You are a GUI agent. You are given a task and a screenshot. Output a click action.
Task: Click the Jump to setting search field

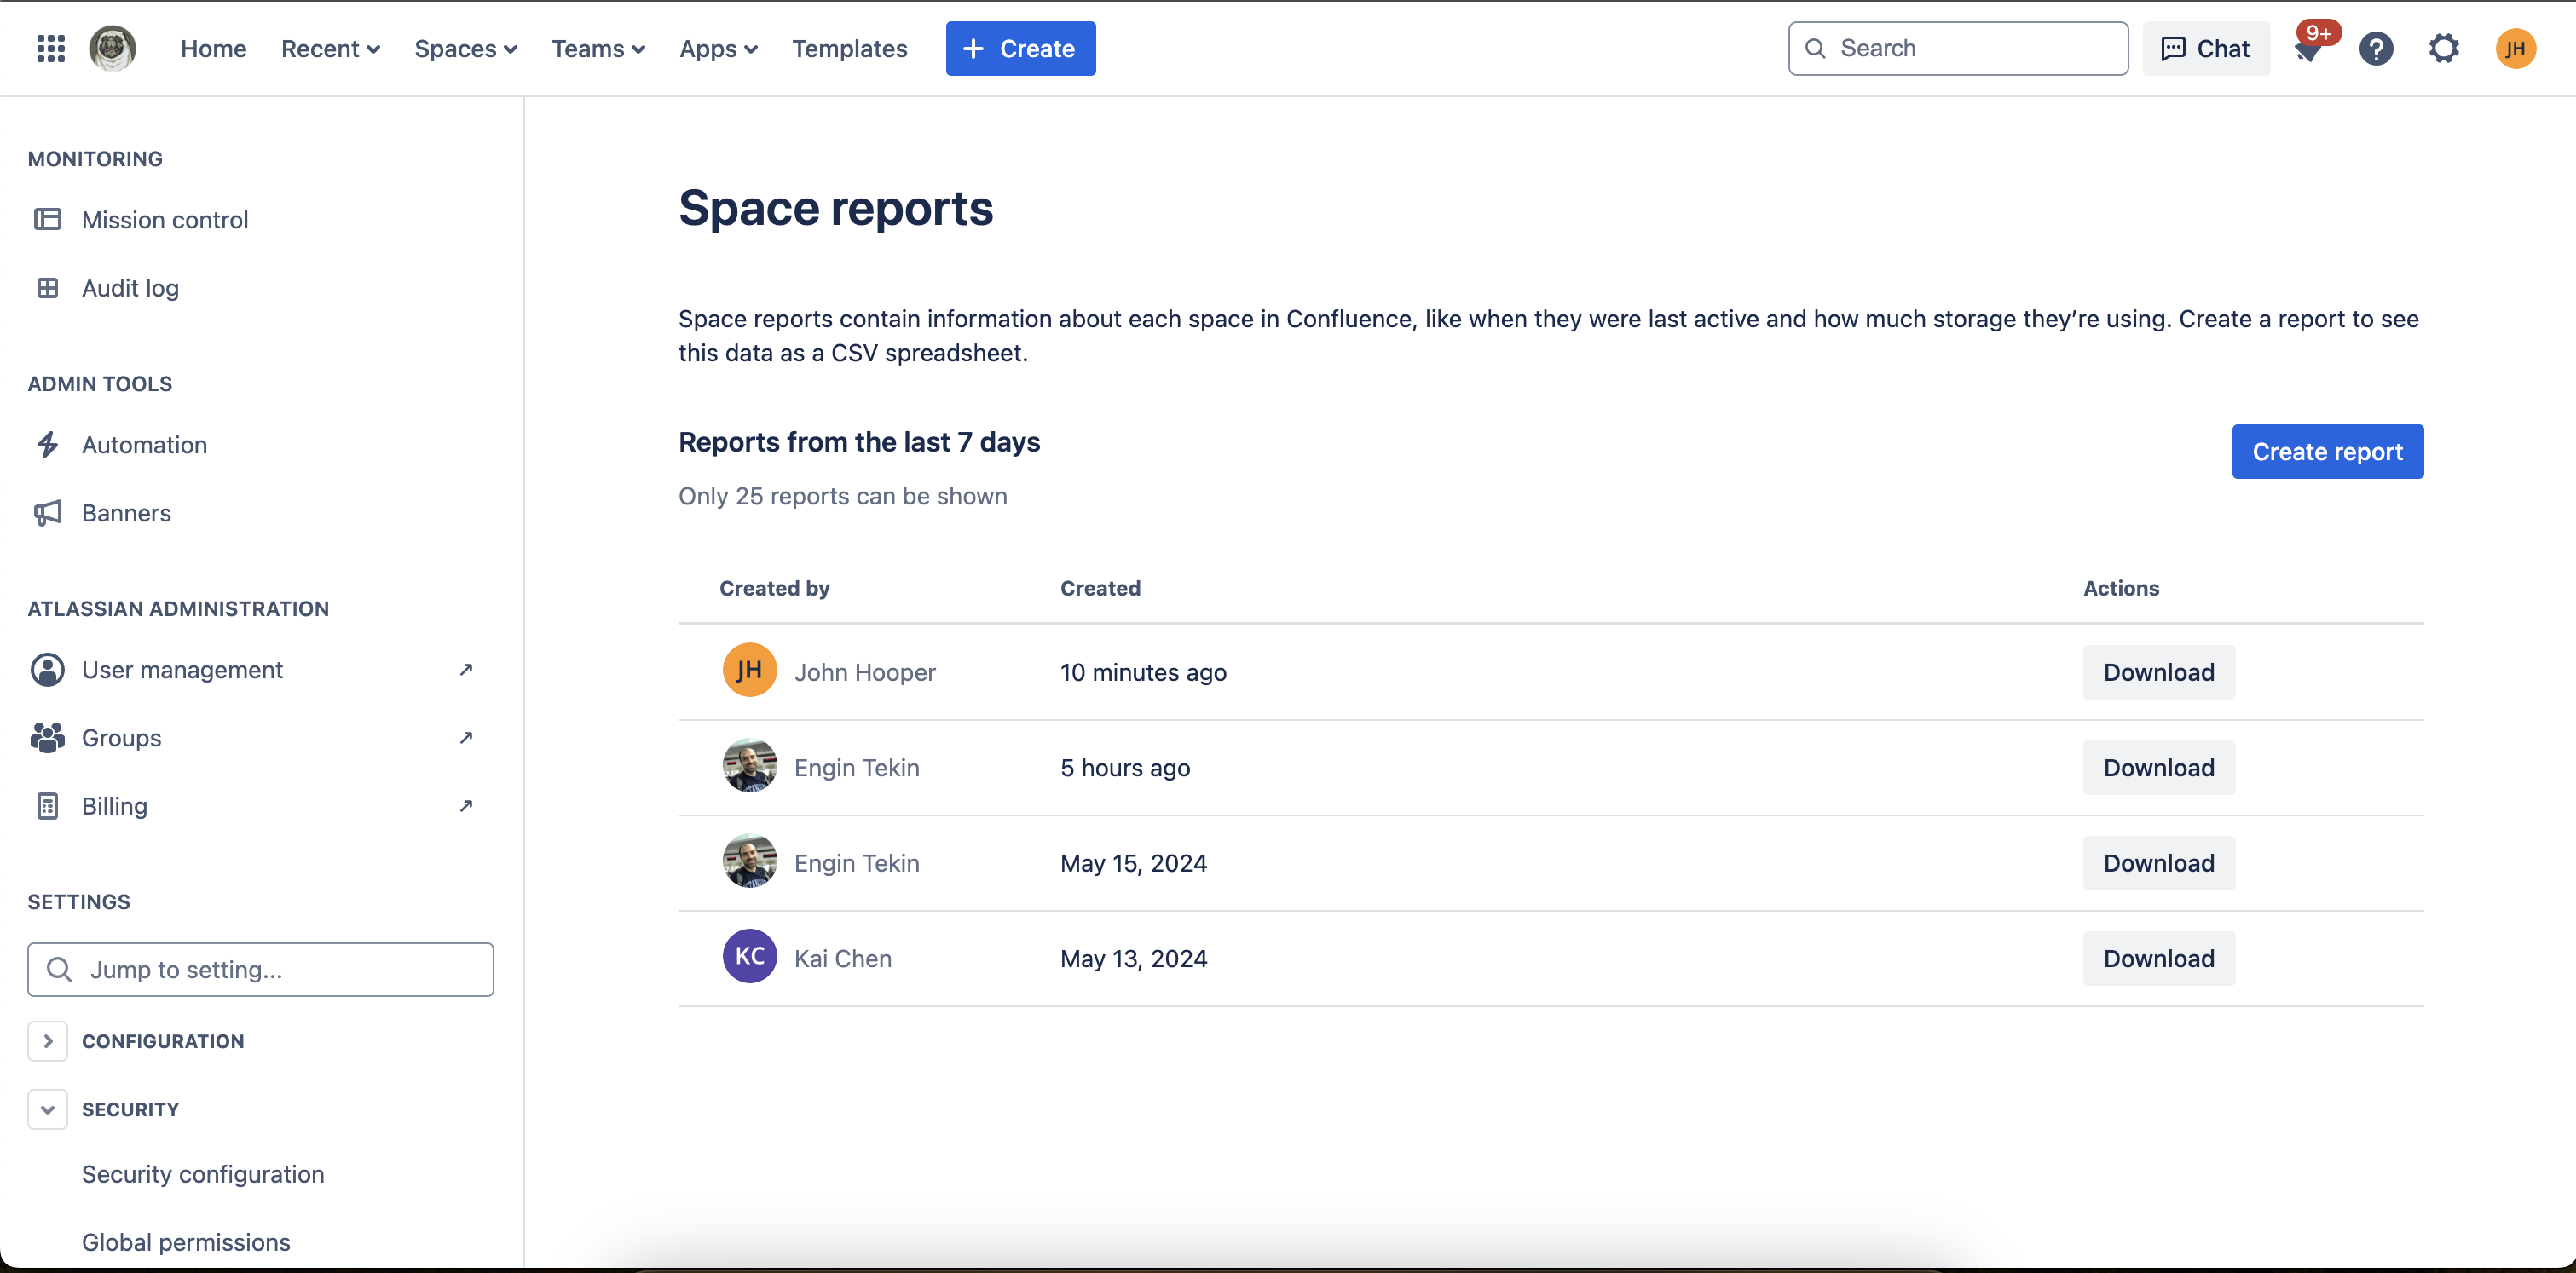click(260, 970)
